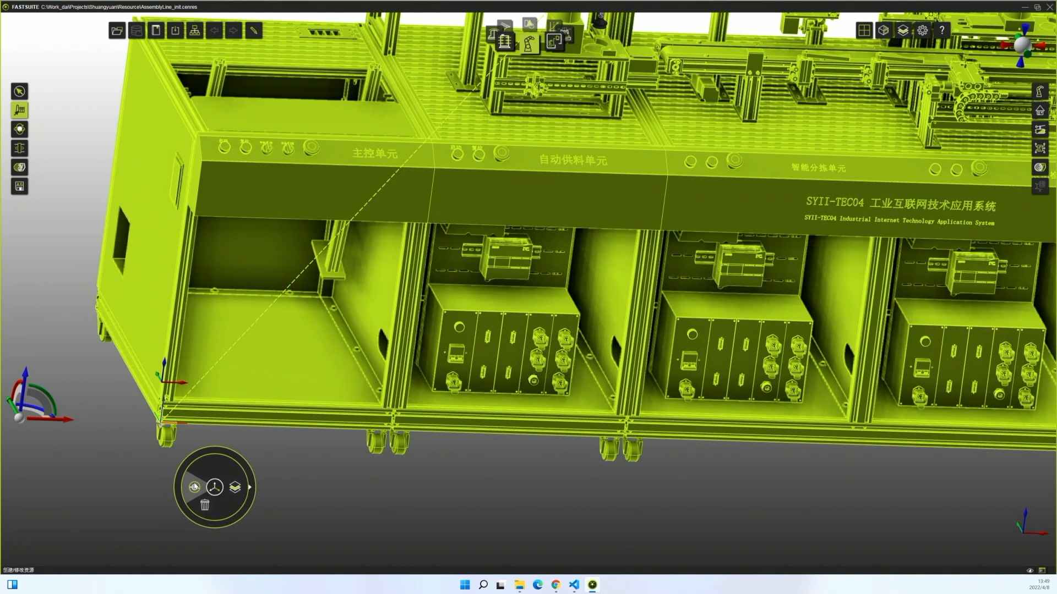
Task: Open project folder icon in top toolbar
Action: click(117, 31)
